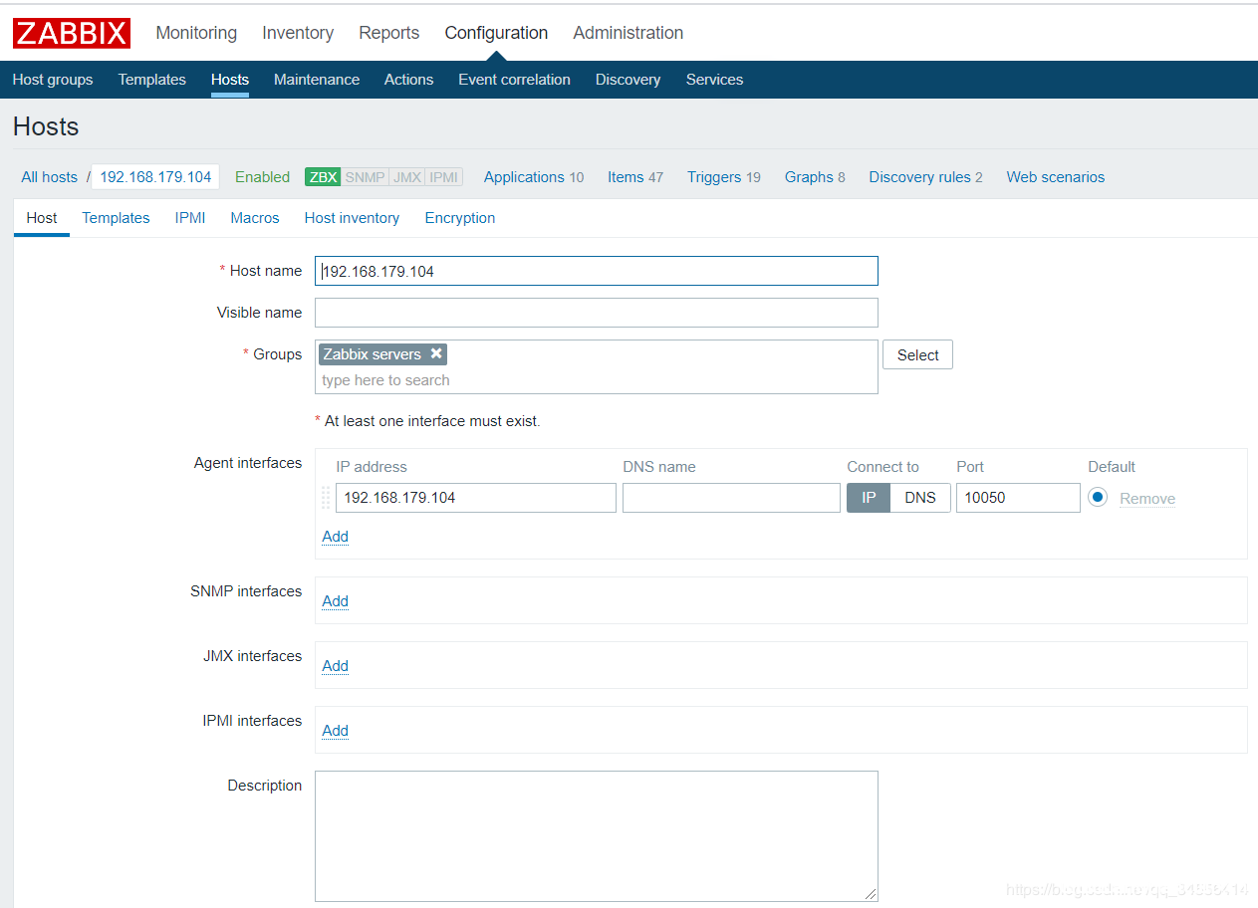Switch to the Templates tab

(116, 217)
